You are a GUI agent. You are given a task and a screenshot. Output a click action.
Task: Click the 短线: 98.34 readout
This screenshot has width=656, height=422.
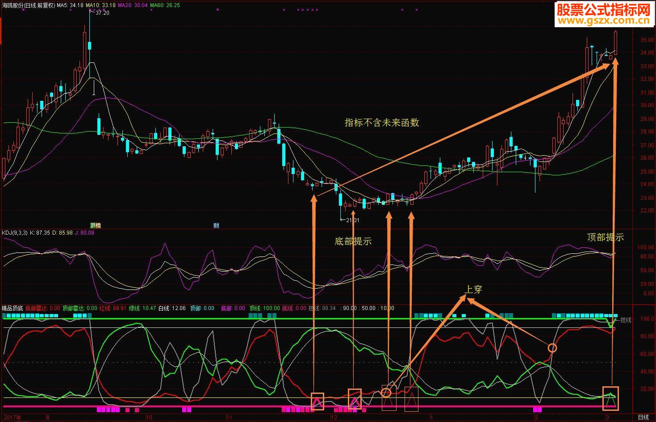(322, 308)
